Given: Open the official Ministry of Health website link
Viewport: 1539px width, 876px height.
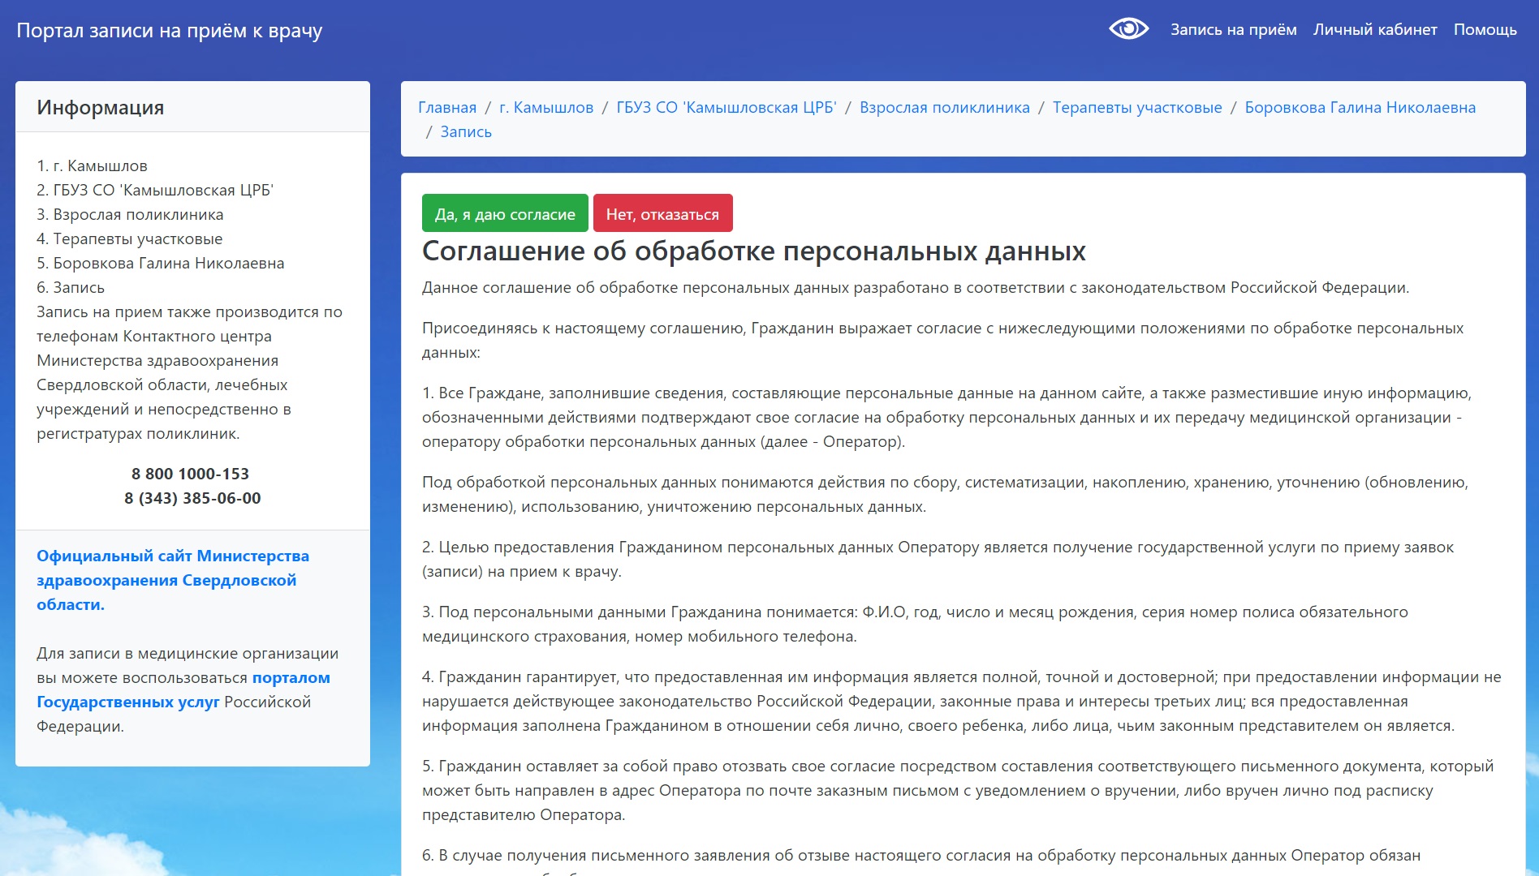Looking at the screenshot, I should click(172, 580).
